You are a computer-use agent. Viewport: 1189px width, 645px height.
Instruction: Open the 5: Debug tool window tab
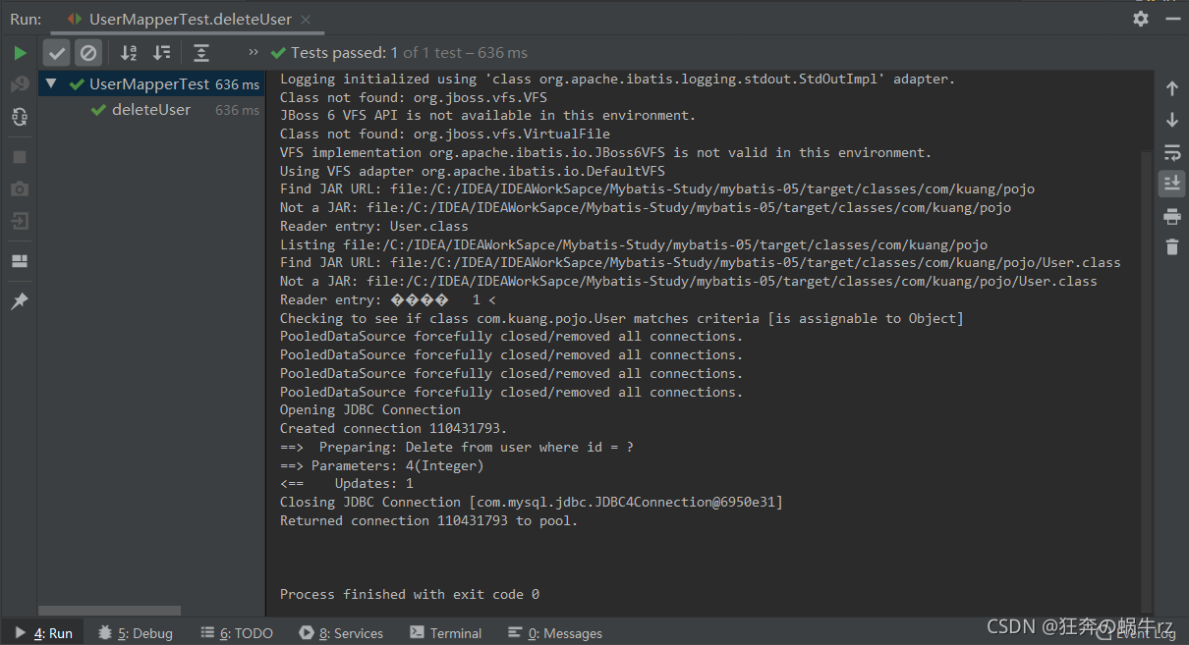click(x=136, y=633)
